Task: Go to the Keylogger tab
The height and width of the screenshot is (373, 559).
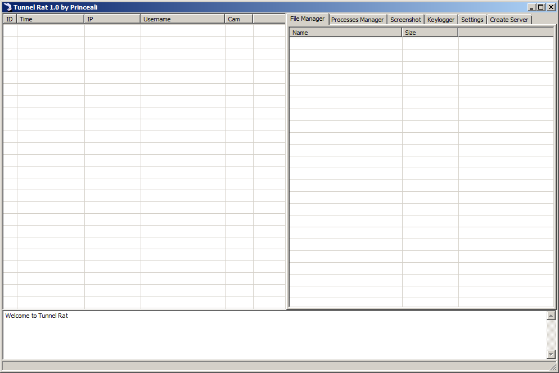Action: [441, 20]
